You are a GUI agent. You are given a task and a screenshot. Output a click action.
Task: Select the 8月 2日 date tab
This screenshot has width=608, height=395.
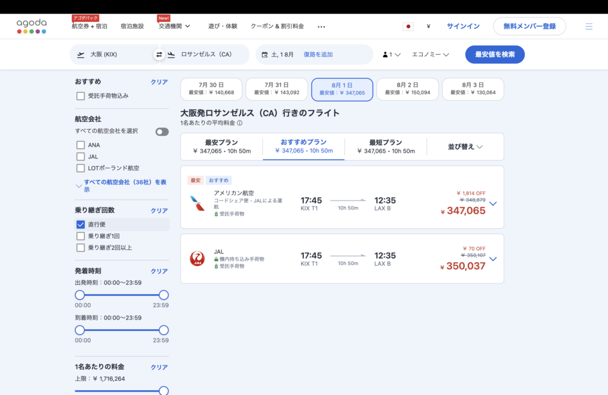click(407, 89)
